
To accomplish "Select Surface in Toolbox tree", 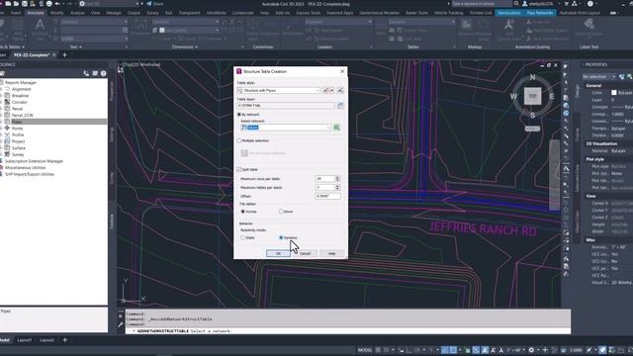I will coord(19,148).
